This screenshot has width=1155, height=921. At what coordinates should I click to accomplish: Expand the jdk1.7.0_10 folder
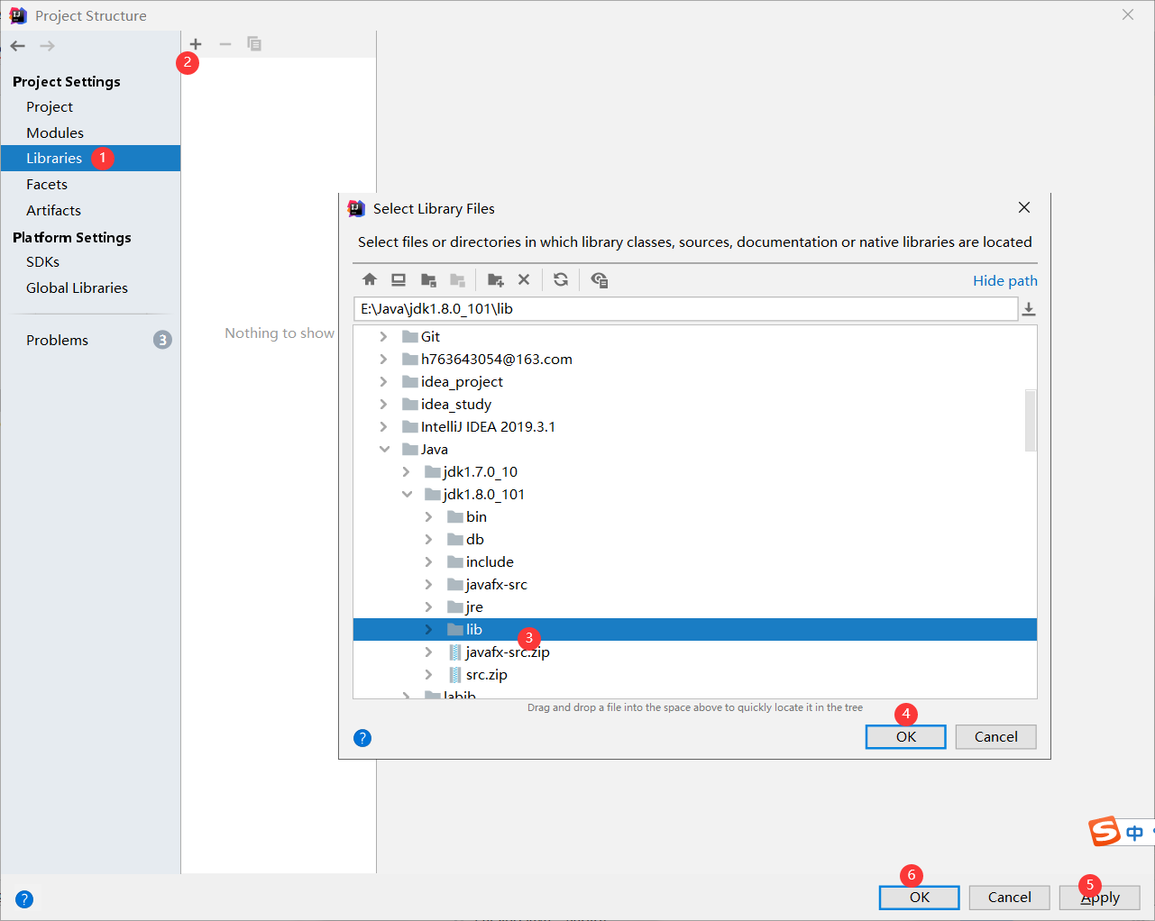(x=407, y=471)
